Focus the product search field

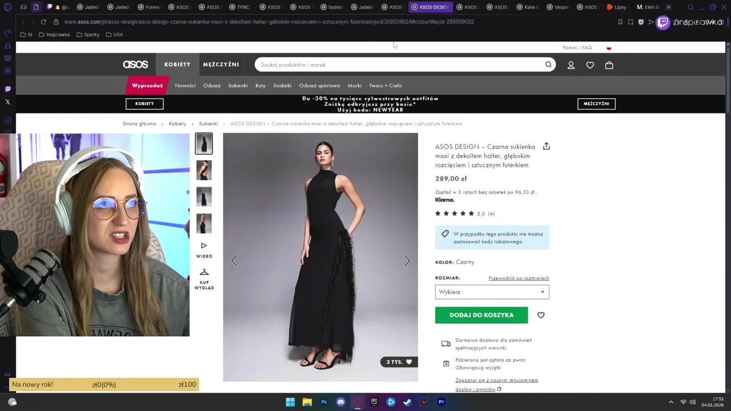tap(400, 65)
